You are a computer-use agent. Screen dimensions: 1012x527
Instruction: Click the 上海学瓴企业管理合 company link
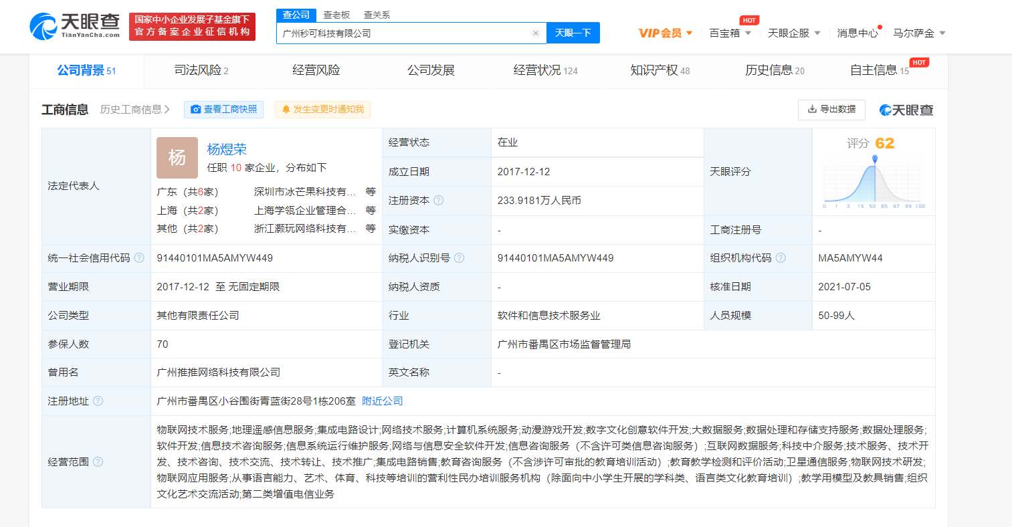304,210
